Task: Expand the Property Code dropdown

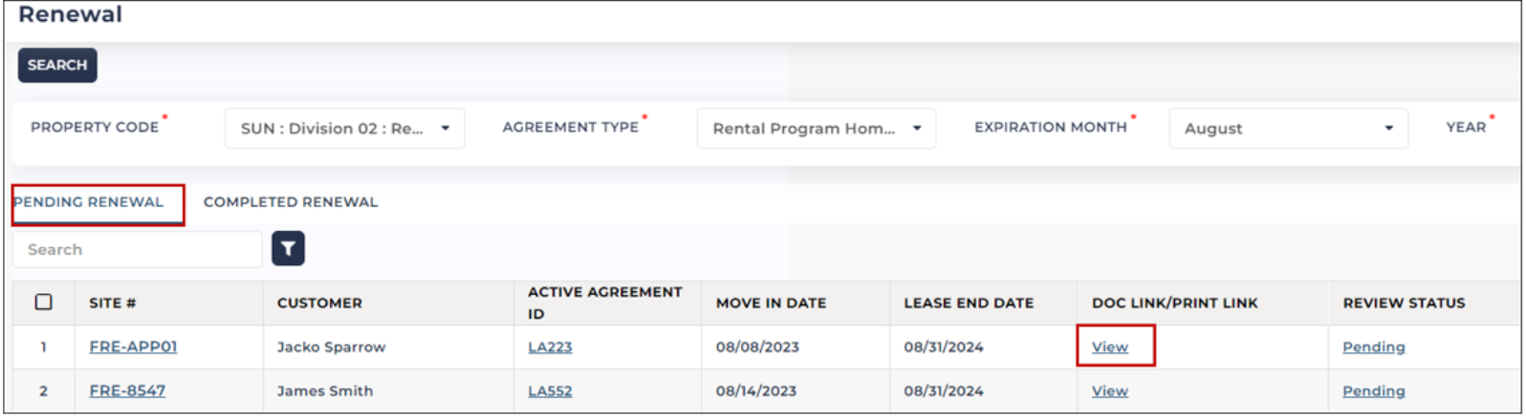Action: coord(344,129)
